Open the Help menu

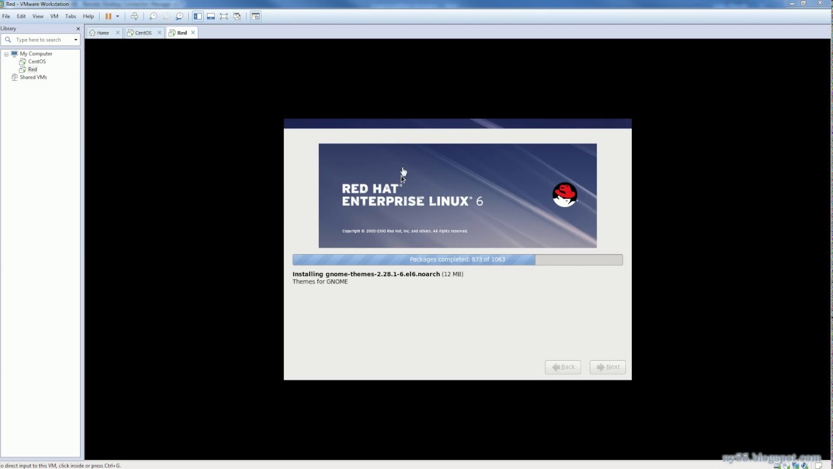pyautogui.click(x=89, y=16)
